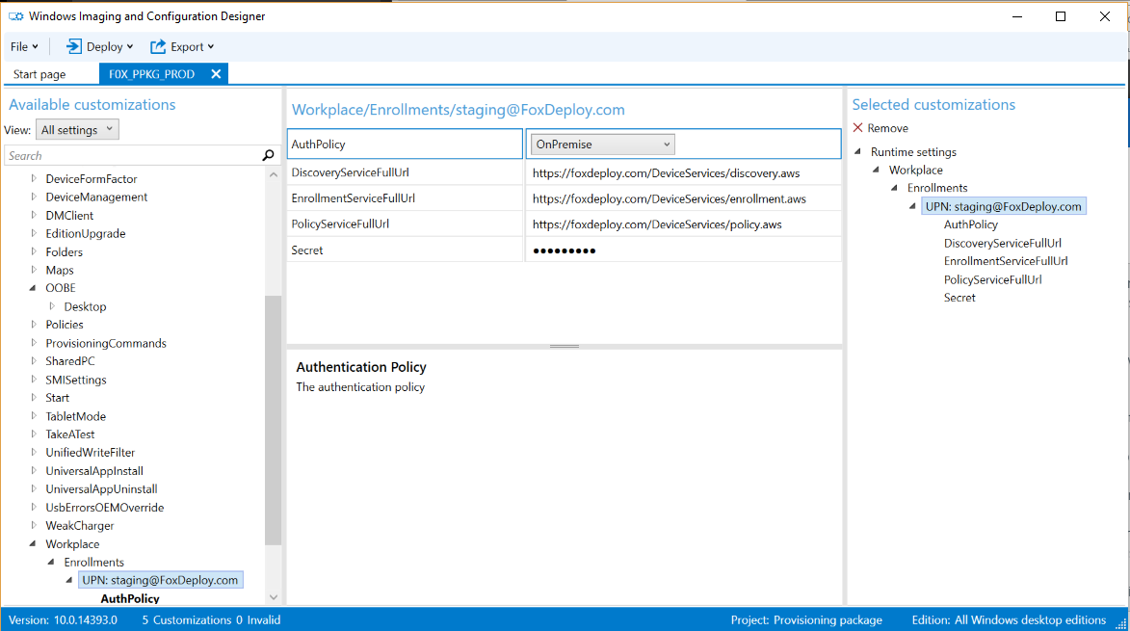Image resolution: width=1130 pixels, height=631 pixels.
Task: Open the AuthPolicy OnPremise dropdown
Action: pyautogui.click(x=602, y=145)
